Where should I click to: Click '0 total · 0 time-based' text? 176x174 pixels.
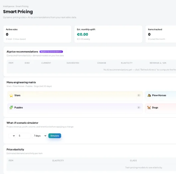tap(16, 39)
